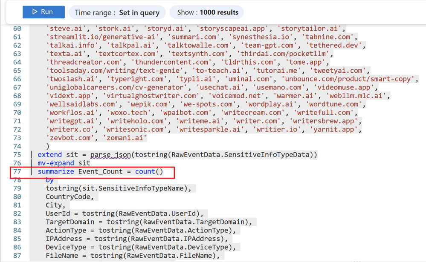Select 'sit.SensitiveInfoTypeName' on line 79
This screenshot has height=262, width=426.
click(133, 188)
